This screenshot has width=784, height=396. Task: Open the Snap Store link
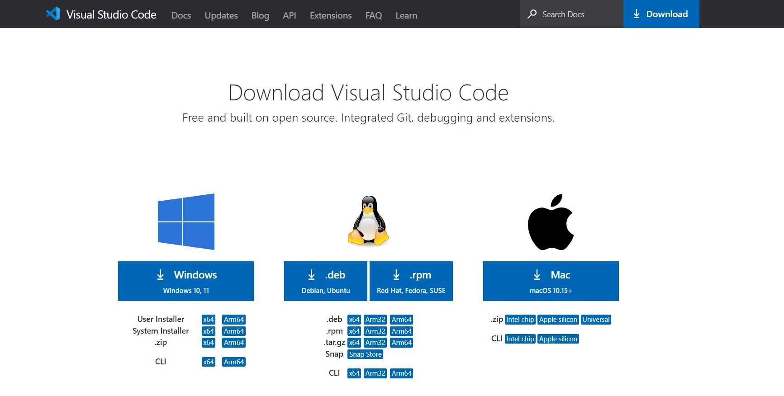pos(366,354)
